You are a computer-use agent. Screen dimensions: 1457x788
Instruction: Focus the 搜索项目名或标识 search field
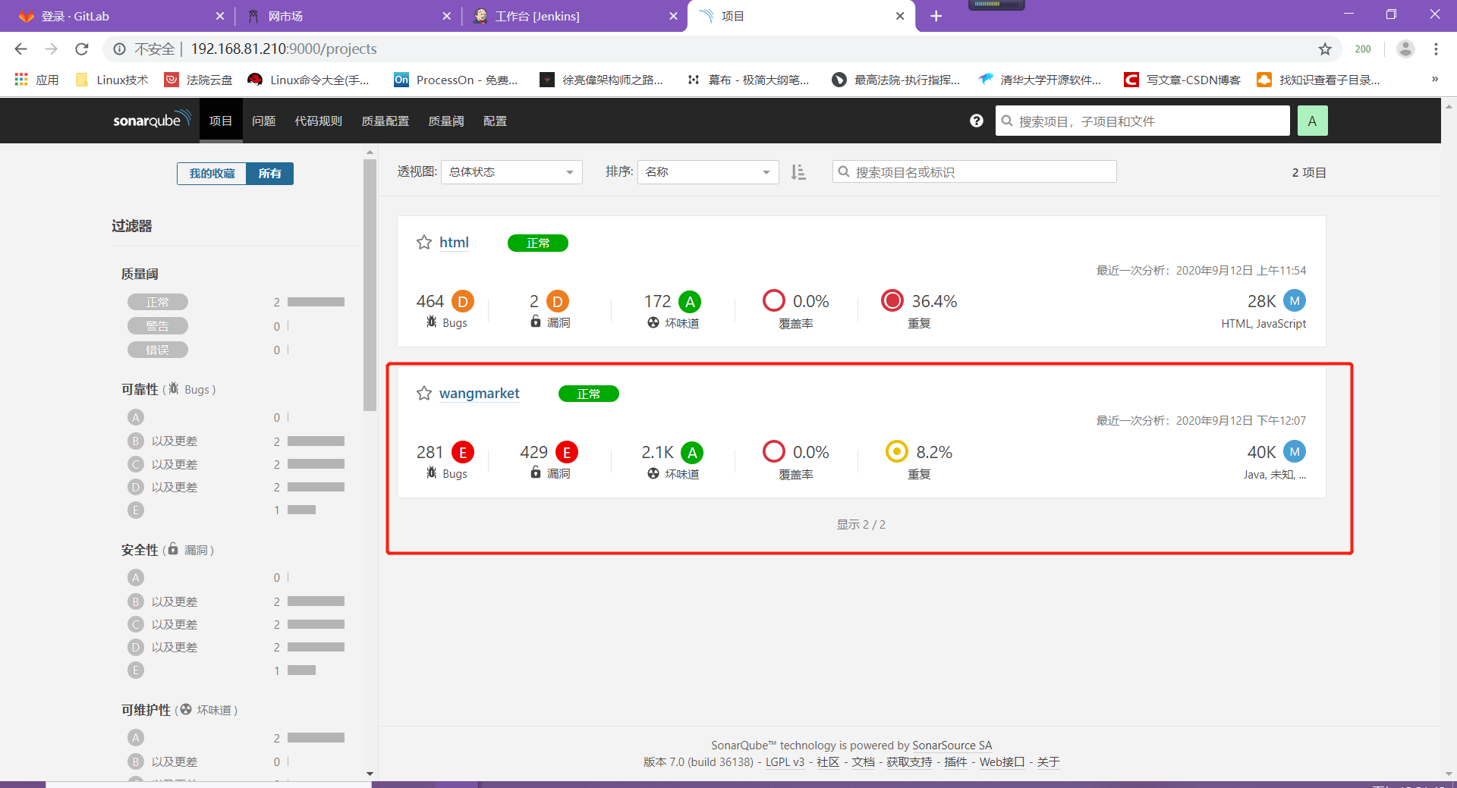click(x=974, y=172)
